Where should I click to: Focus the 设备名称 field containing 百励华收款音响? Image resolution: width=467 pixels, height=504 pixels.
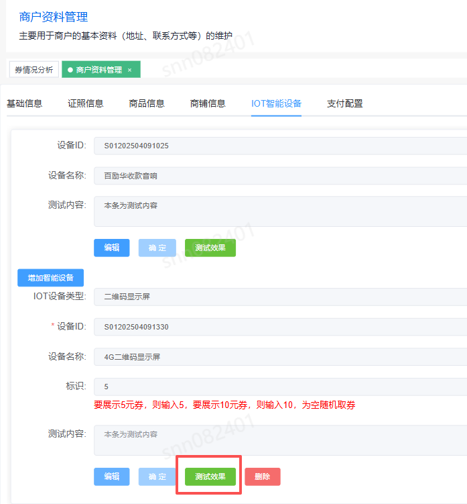(x=280, y=176)
